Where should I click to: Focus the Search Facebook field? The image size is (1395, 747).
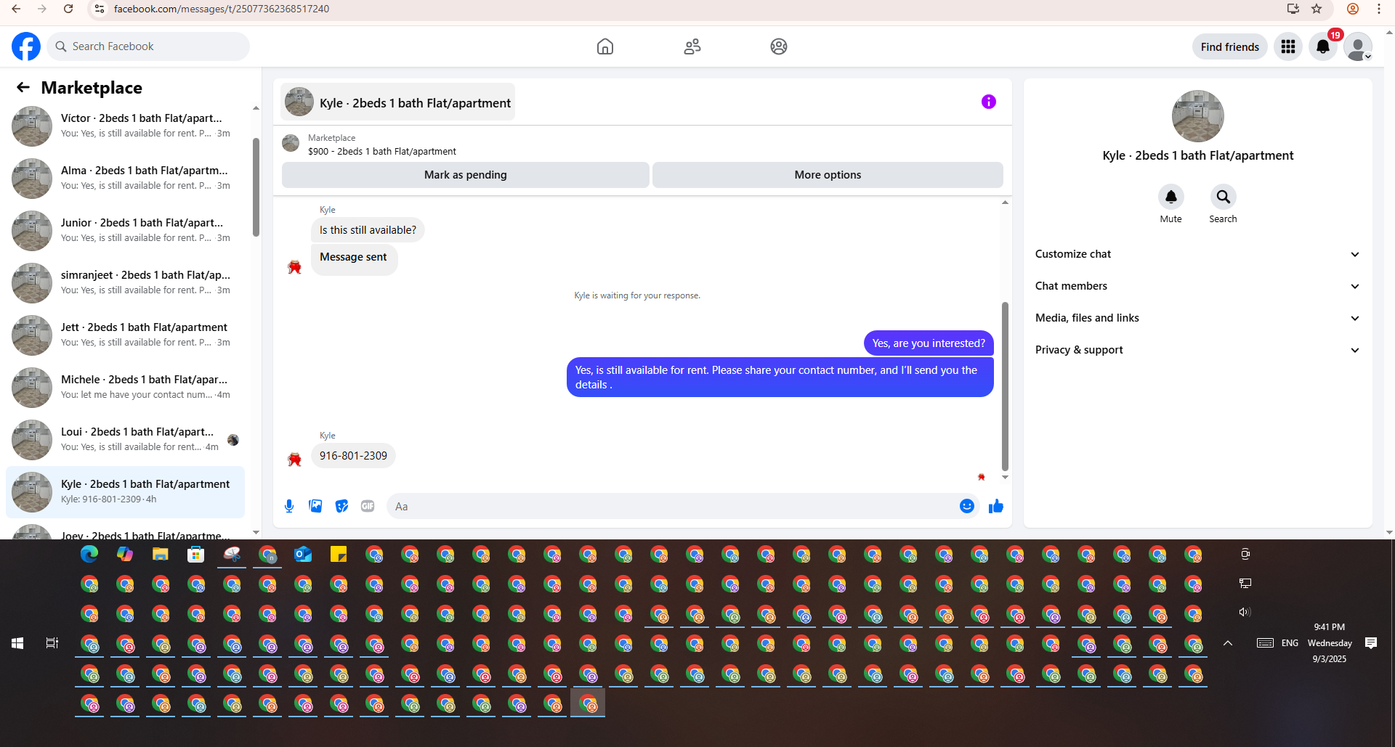[148, 46]
